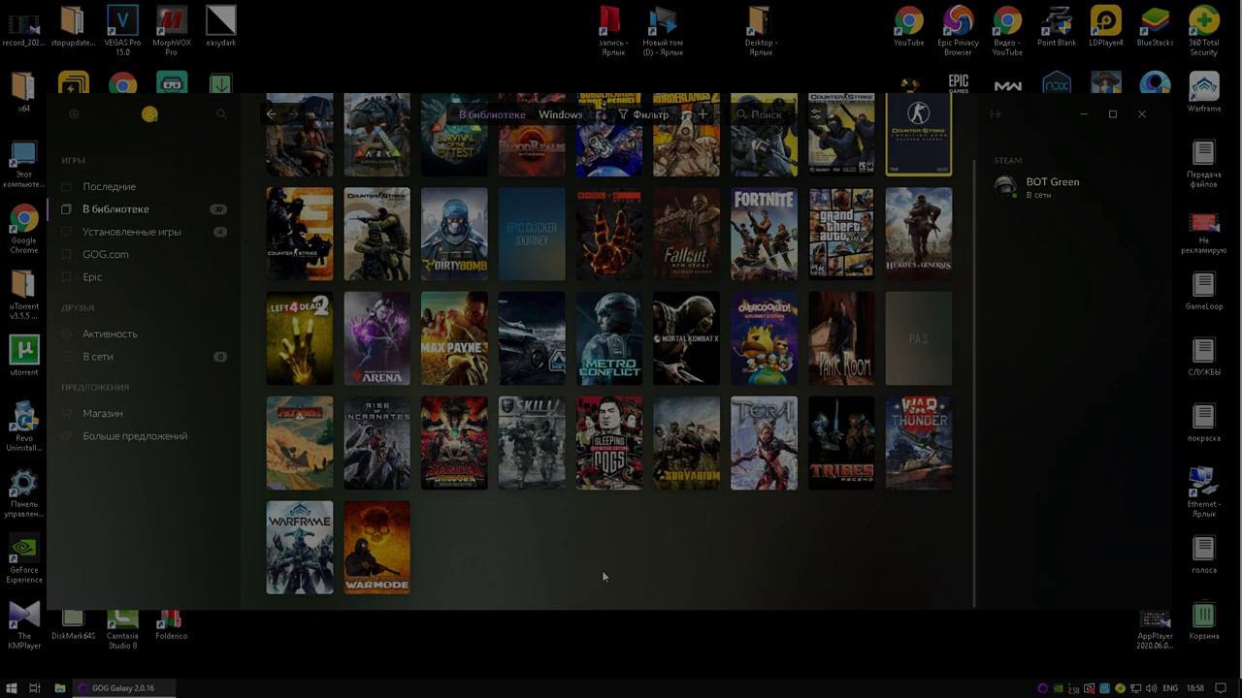Select the В библиотеке tab at top
This screenshot has width=1242, height=698.
[492, 114]
